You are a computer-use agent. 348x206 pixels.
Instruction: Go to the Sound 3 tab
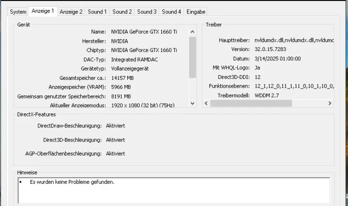point(147,12)
